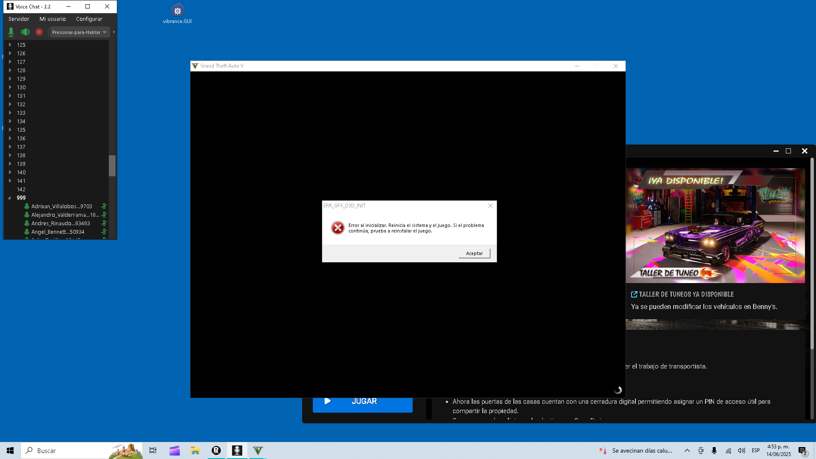816x459 pixels.
Task: Toggle the green microphone mute icon
Action: pos(11,32)
